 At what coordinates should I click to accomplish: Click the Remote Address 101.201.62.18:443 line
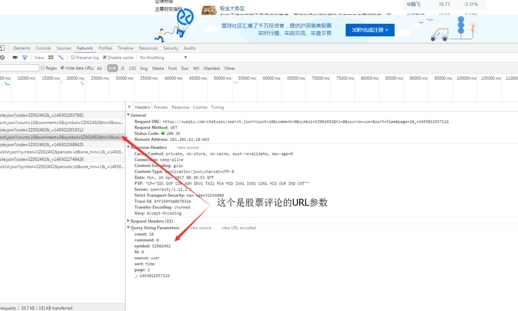(172, 139)
